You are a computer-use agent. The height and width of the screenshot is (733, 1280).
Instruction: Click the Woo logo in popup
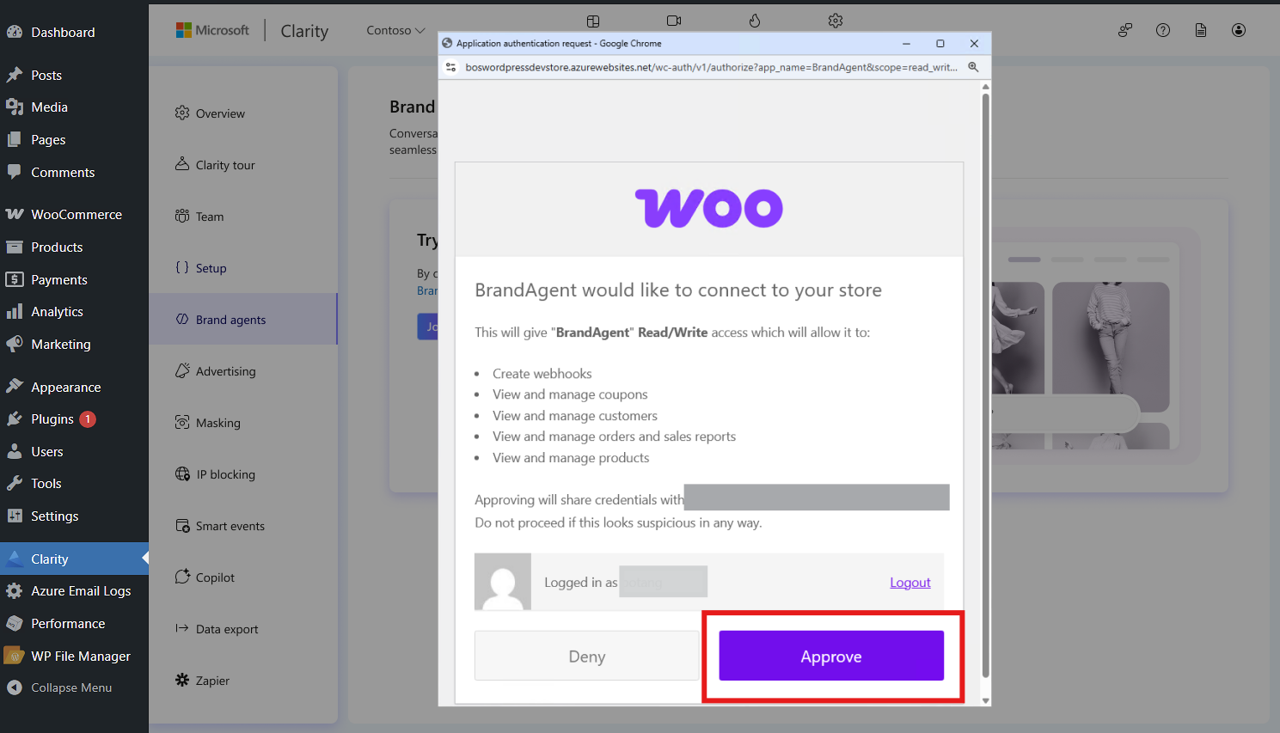click(709, 208)
